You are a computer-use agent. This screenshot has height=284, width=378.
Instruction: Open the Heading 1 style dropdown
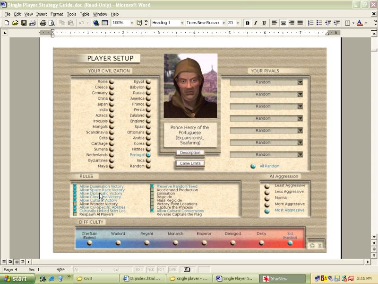[x=181, y=23]
